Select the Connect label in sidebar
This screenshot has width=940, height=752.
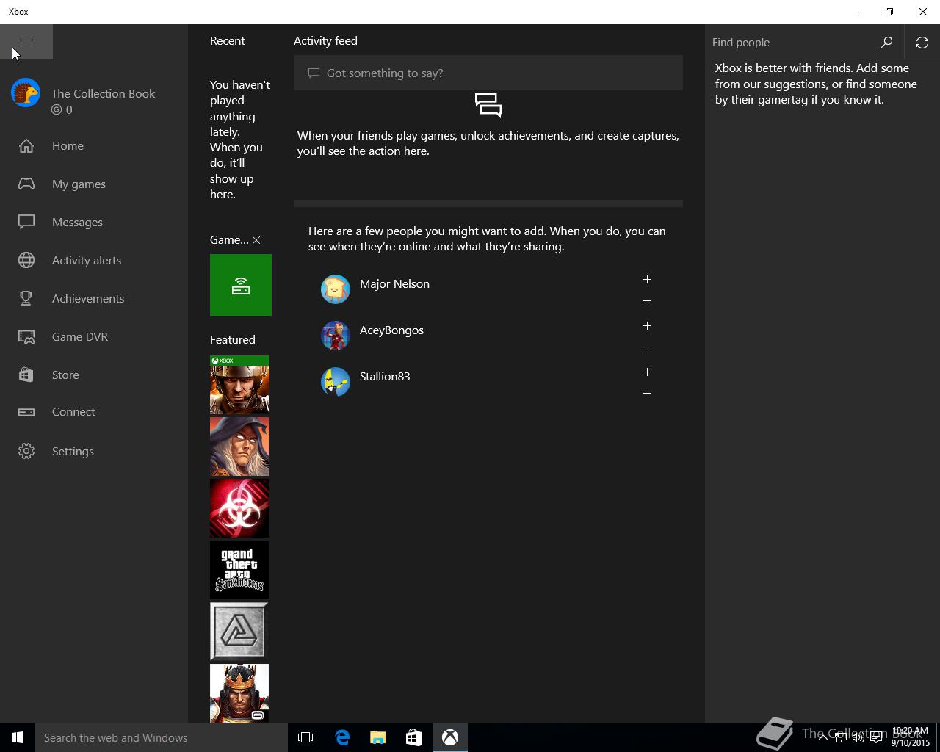[x=73, y=412]
